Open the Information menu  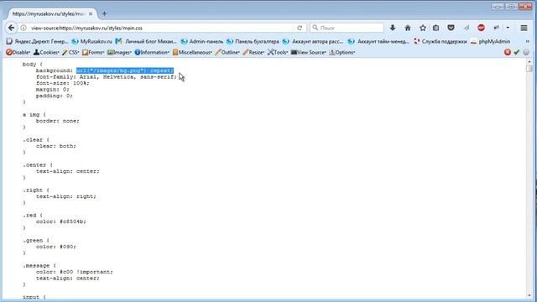pyautogui.click(x=152, y=52)
